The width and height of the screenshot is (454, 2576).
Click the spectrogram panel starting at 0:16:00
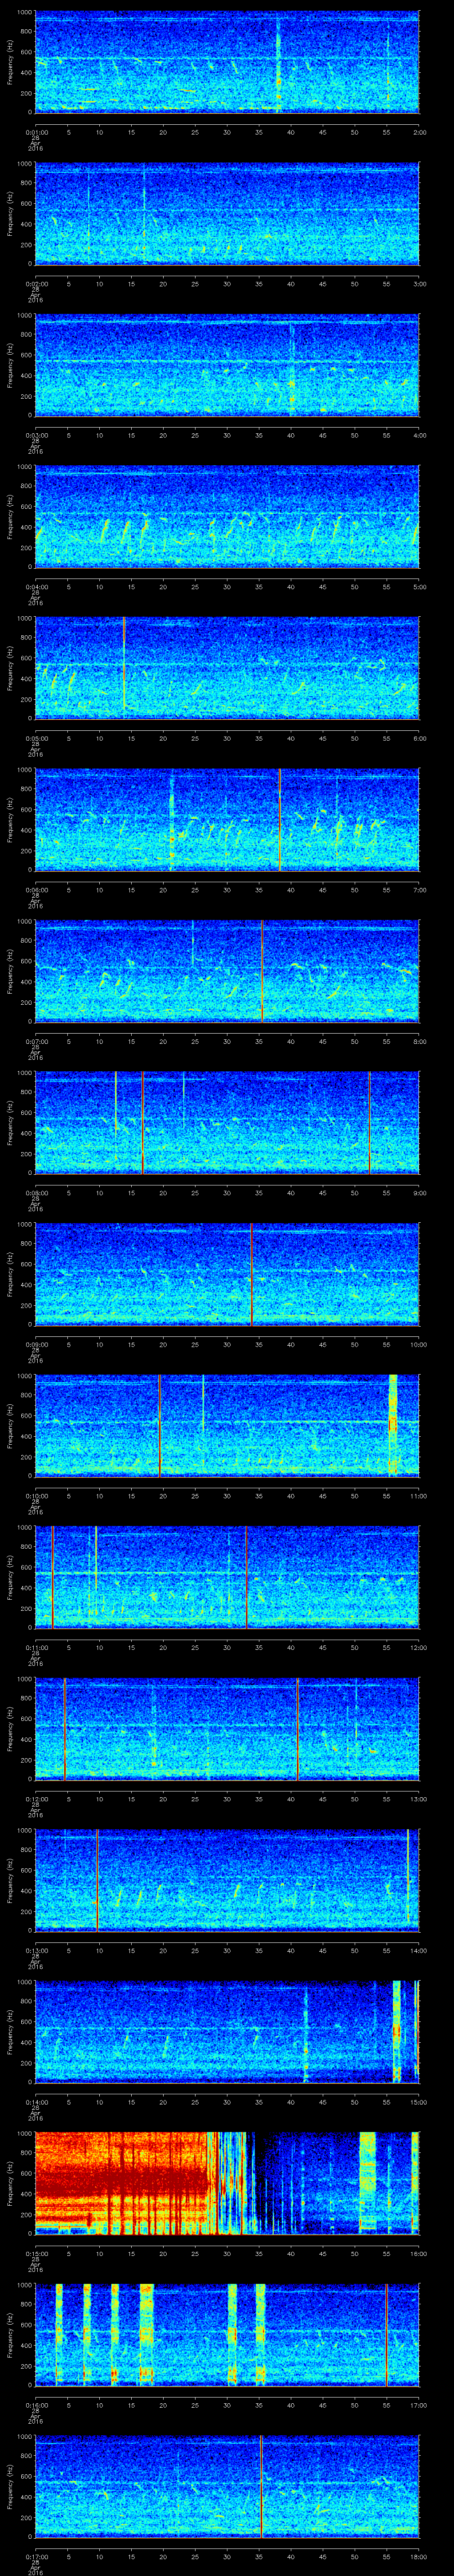tap(227, 2335)
